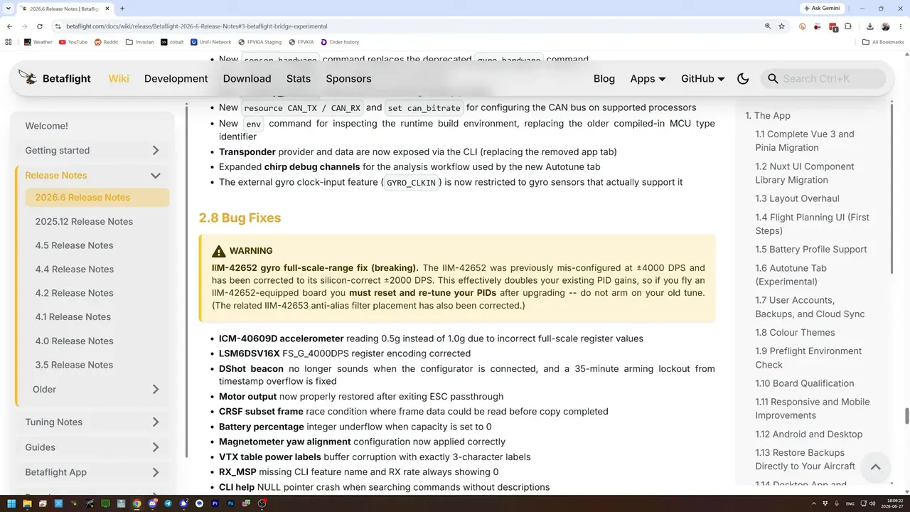Screen dimensions: 910x512
Task: Click the scroll-to-top arrow button
Action: [875, 466]
